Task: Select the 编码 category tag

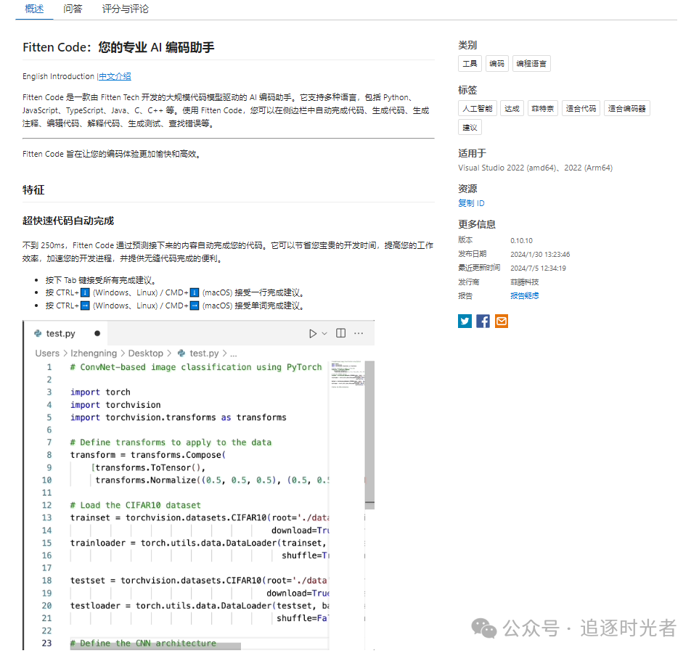Action: (x=496, y=64)
